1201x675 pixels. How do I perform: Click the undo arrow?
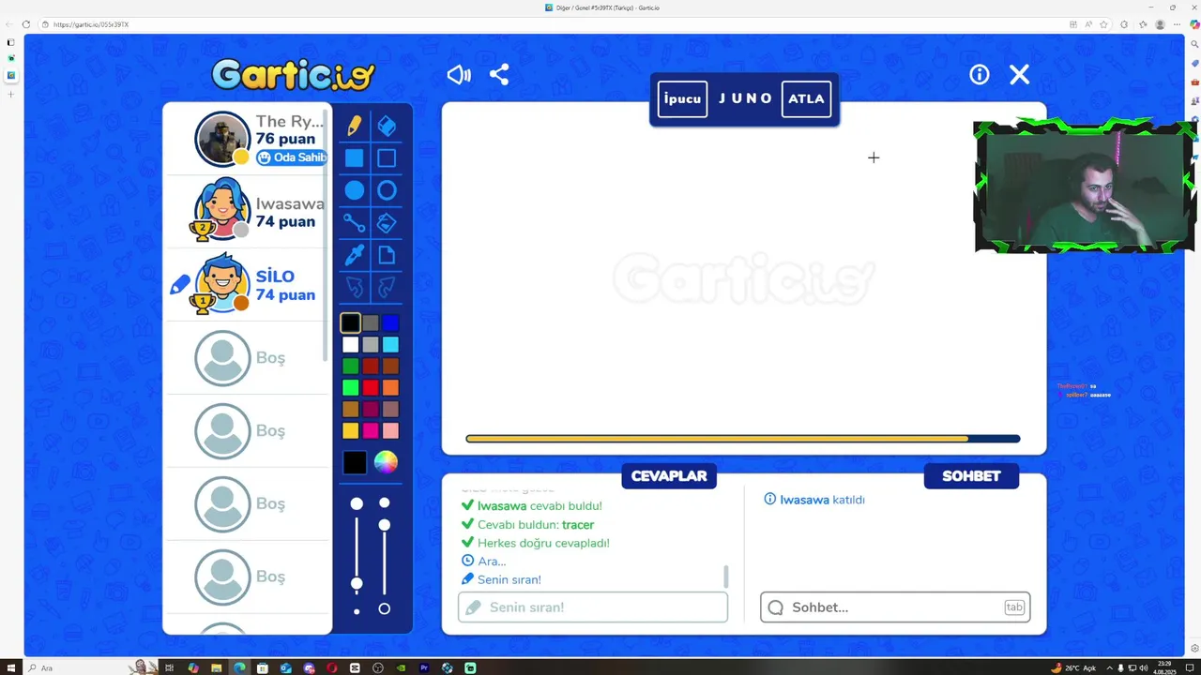355,287
